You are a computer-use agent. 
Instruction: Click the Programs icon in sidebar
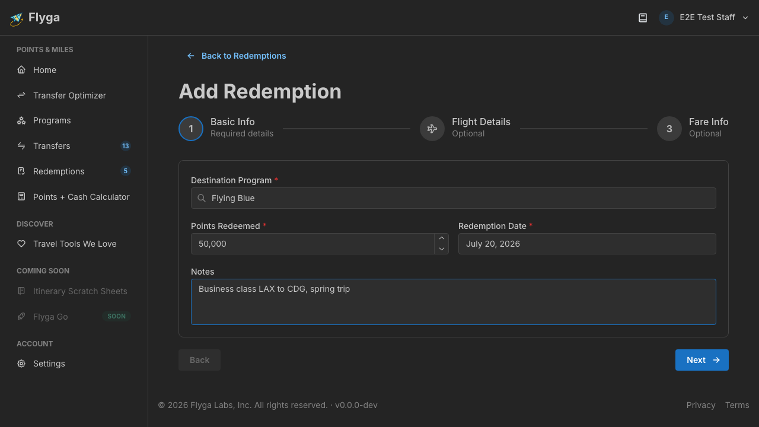tap(21, 120)
